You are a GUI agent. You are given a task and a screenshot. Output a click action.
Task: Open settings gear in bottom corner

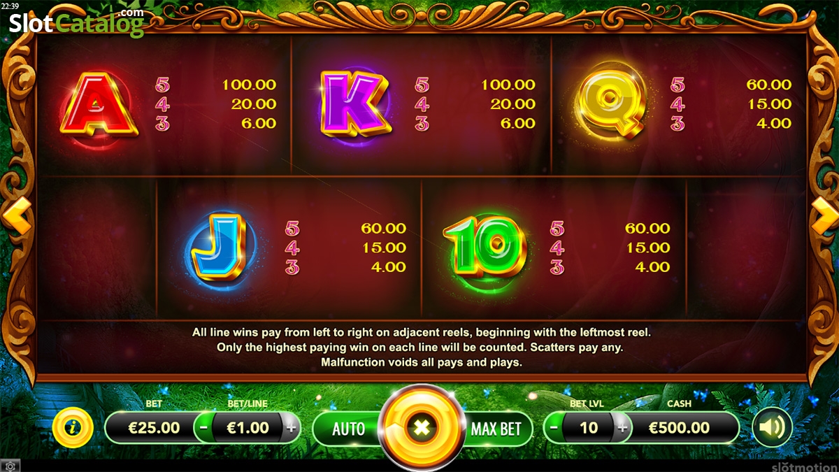click(x=10, y=466)
